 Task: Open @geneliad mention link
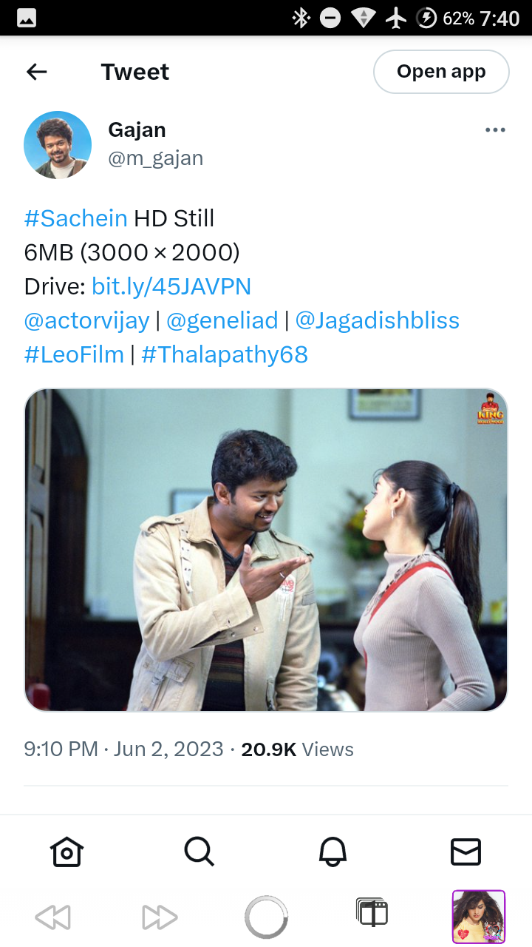222,320
